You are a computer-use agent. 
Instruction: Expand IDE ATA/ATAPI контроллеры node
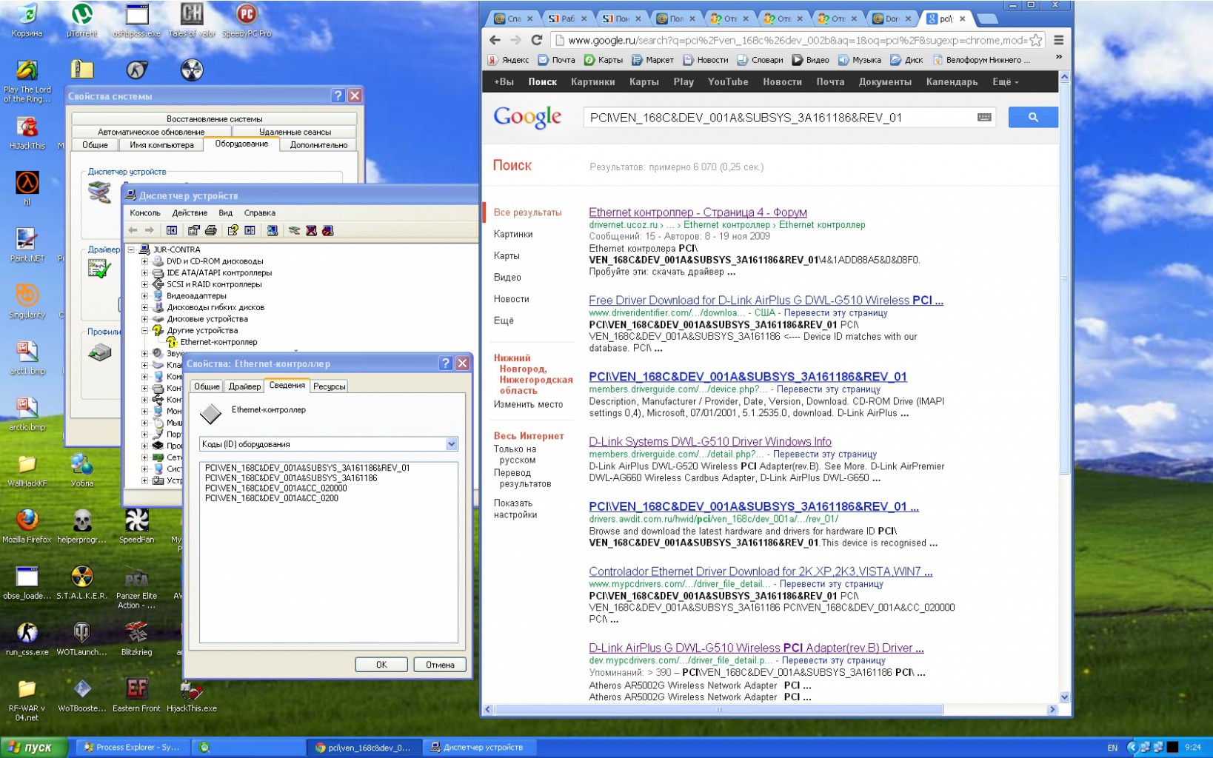tap(145, 272)
